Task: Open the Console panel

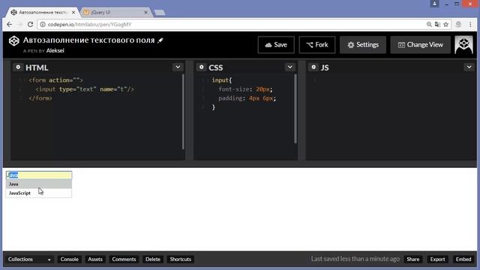Action: [x=69, y=259]
